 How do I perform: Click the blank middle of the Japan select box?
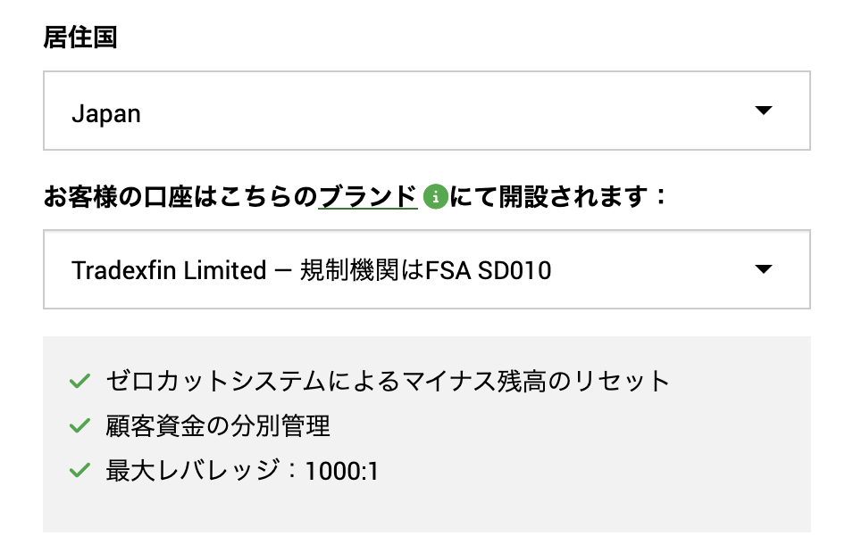(429, 111)
